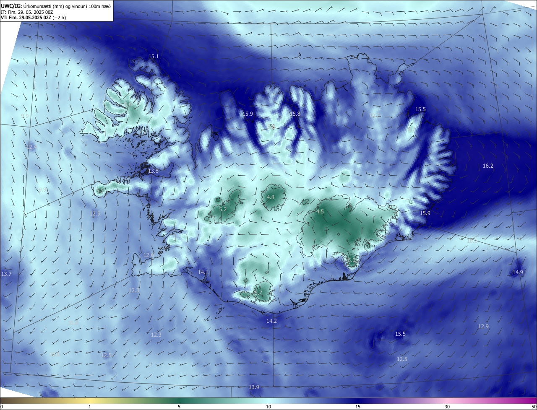Click the 5.2 value label on the glacier

[x=223, y=209]
